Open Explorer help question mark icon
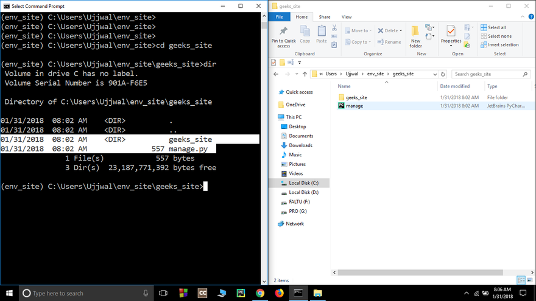The width and height of the screenshot is (536, 301). [x=531, y=17]
